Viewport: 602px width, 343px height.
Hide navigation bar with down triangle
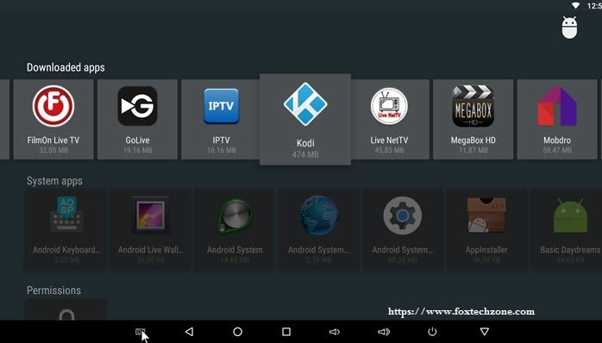pos(485,332)
